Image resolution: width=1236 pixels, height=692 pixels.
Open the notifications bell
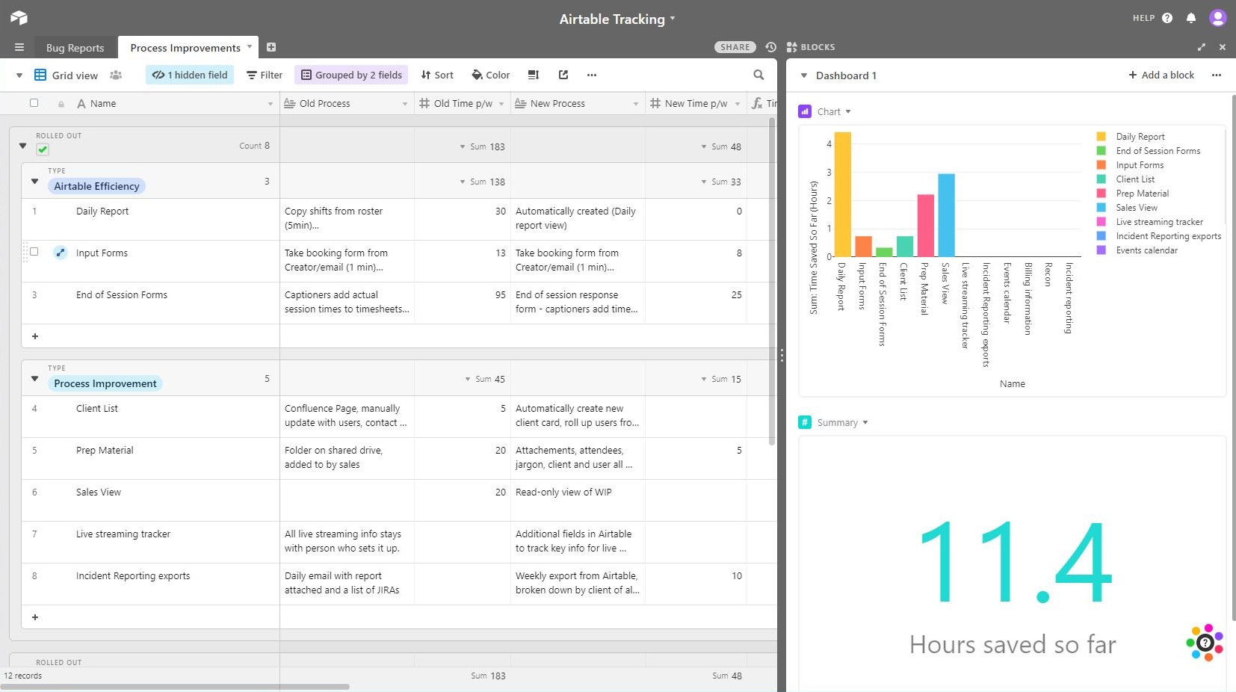tap(1191, 18)
